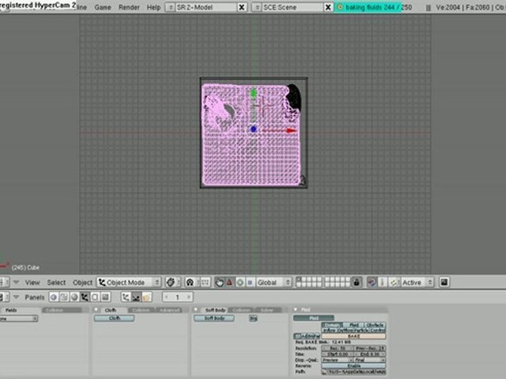Switch to the Fields tab

coord(11,310)
